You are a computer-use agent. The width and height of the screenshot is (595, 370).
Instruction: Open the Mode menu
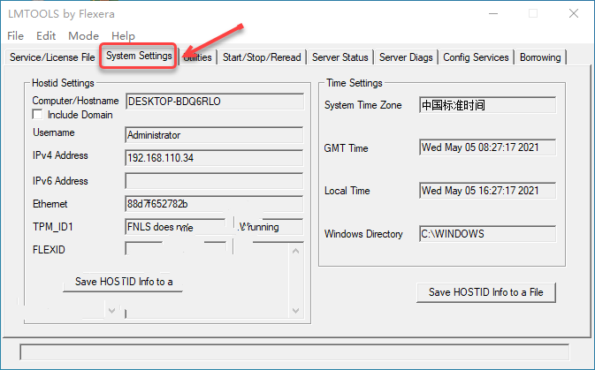[x=83, y=36]
